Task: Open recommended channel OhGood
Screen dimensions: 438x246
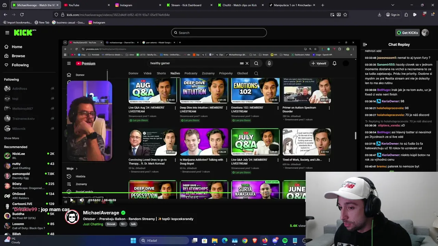Action: pos(29,196)
